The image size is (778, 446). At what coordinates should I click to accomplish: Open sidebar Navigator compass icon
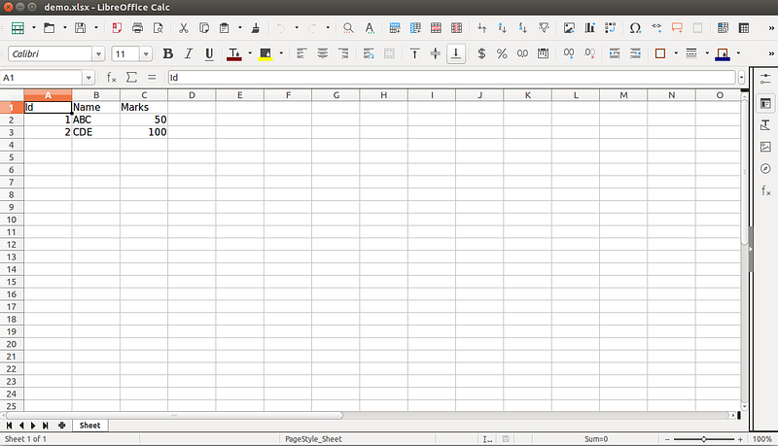[765, 168]
